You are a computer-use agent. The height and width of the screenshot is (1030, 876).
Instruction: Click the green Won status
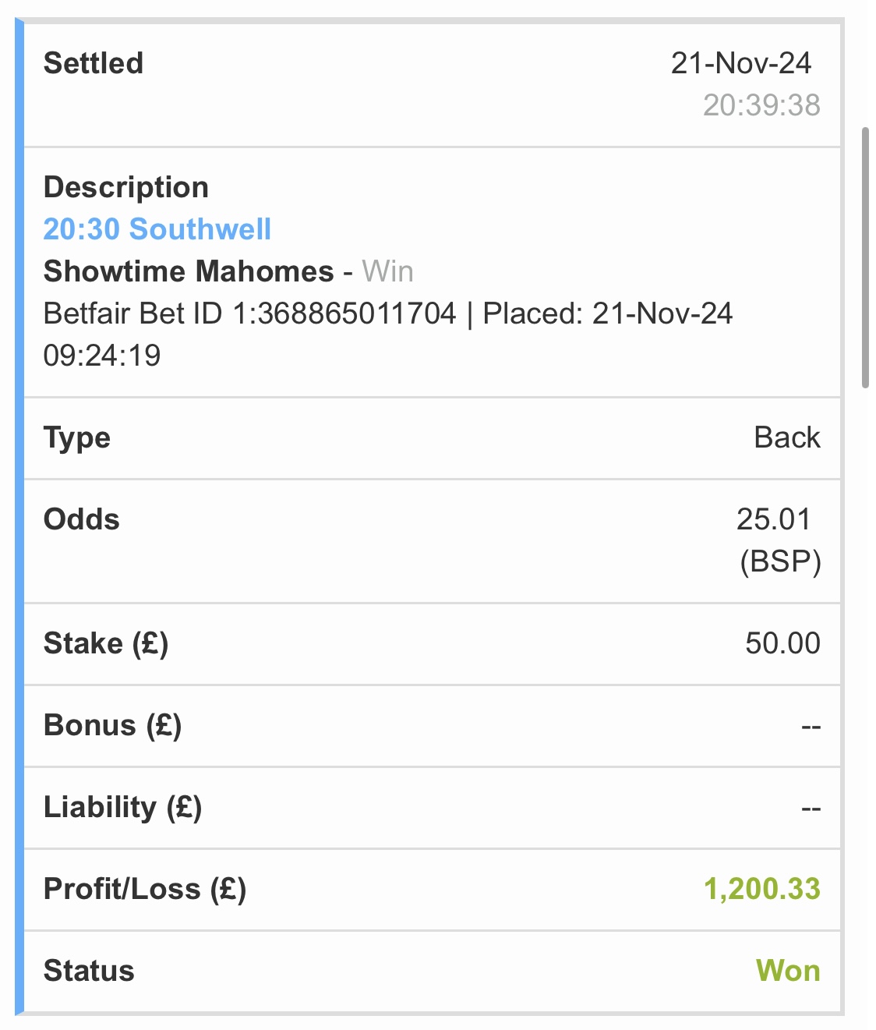coord(787,972)
